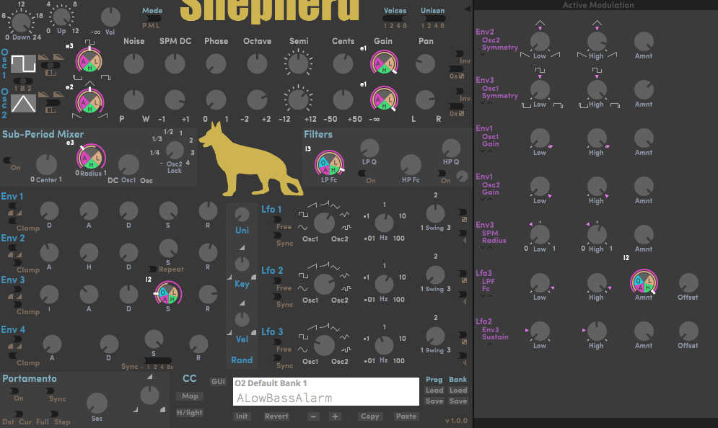Screen dimensions: 718x428
Task: Click Osc 2's first brown shape icon
Action: pyautogui.click(x=43, y=94)
